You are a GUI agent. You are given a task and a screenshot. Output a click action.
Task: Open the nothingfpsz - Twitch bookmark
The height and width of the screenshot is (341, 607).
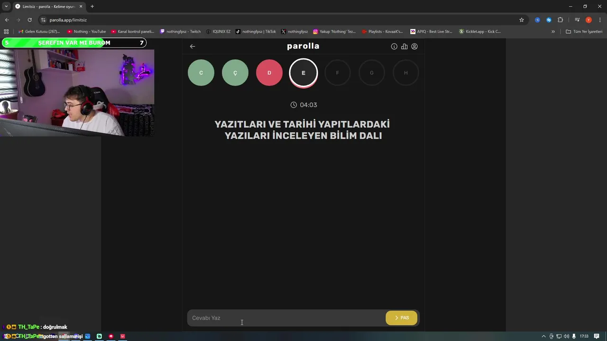point(180,32)
